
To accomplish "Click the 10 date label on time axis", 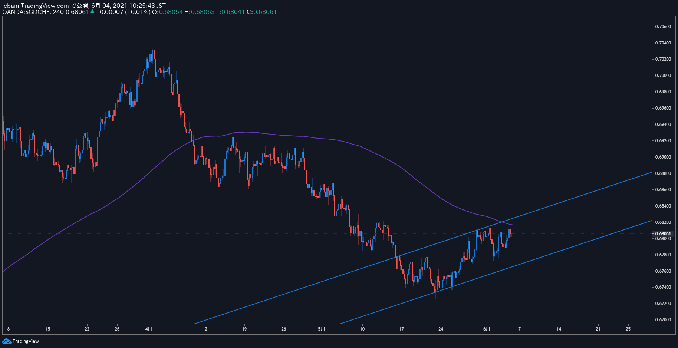I will point(362,329).
